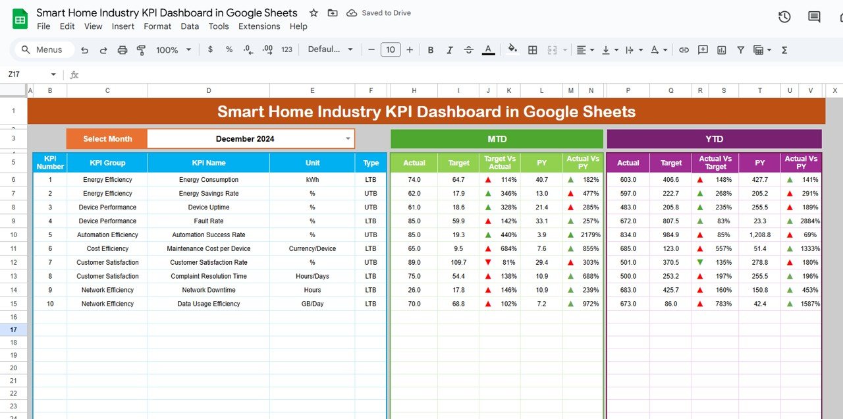This screenshot has height=419, width=843.
Task: Open the Format menu
Action: 157,26
